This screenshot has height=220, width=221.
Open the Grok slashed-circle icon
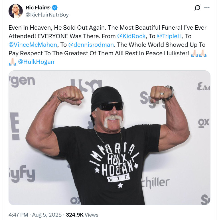click(198, 8)
